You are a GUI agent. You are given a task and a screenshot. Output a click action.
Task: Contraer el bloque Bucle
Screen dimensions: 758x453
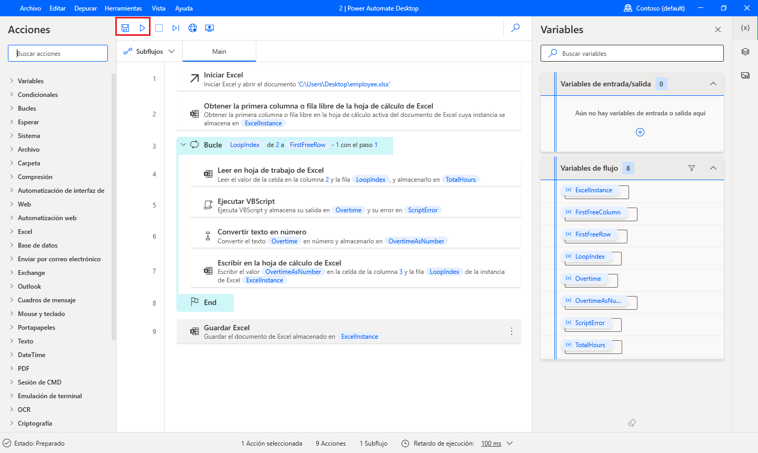tap(183, 144)
